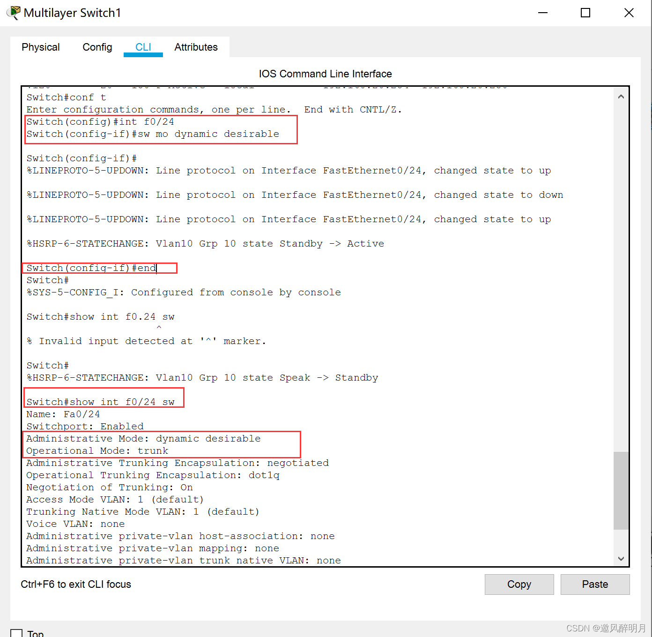Click 'Administrative Mode: dynamic desirable' line
This screenshot has width=652, height=637.
point(143,438)
